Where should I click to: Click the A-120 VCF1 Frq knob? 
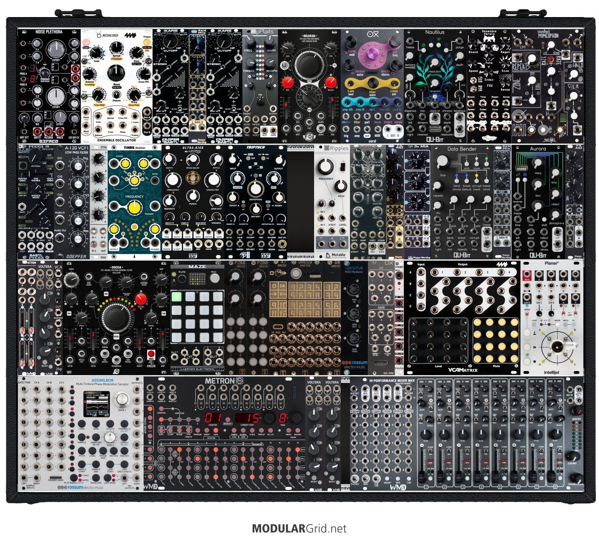coord(77,167)
